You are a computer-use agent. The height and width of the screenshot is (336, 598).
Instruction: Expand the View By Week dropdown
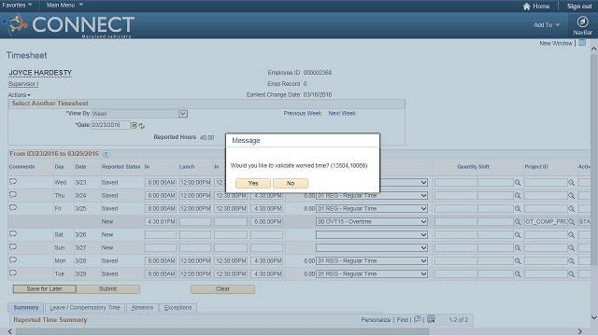tap(183, 114)
